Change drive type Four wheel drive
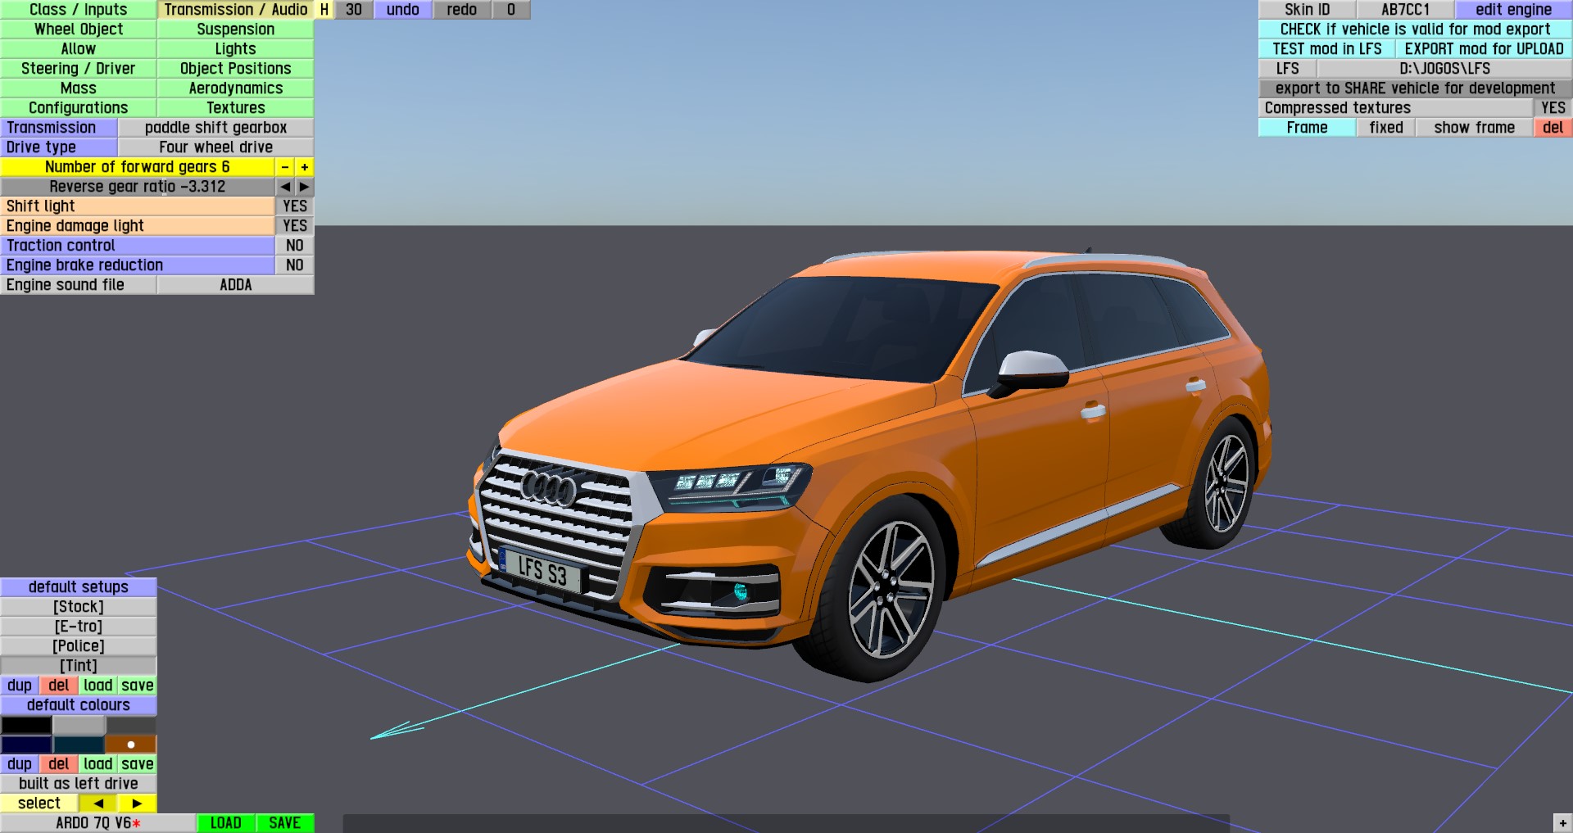Image resolution: width=1573 pixels, height=833 pixels. point(216,147)
